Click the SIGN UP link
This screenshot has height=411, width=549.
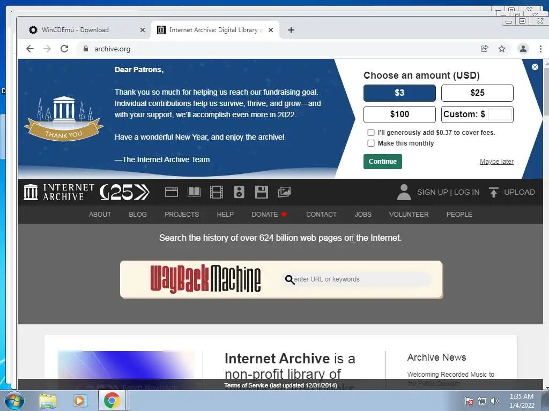(433, 192)
